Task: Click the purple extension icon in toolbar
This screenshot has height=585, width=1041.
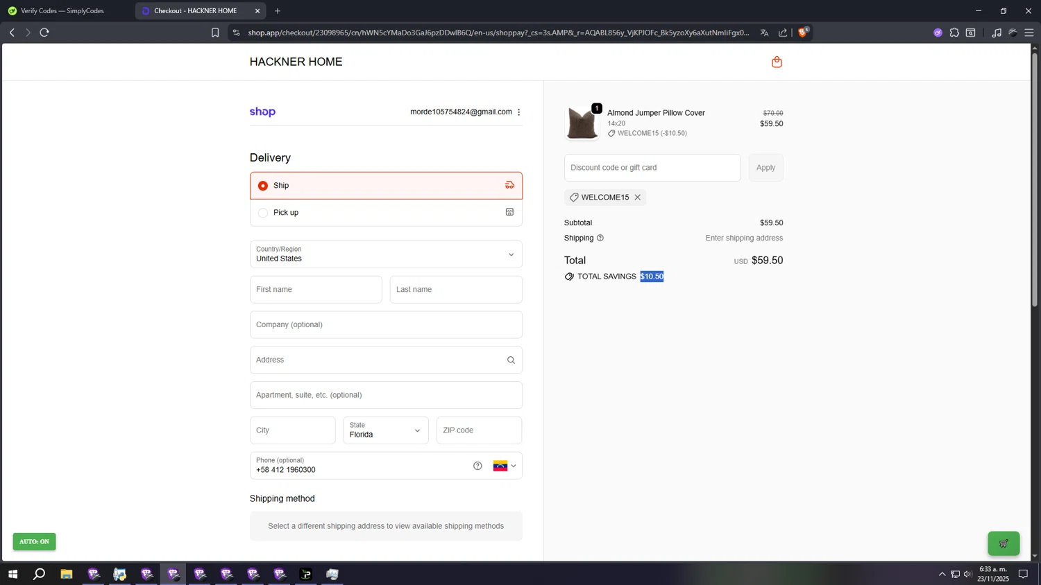Action: [x=938, y=33]
